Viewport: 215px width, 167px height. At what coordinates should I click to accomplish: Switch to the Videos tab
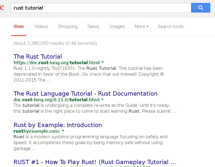point(41,26)
